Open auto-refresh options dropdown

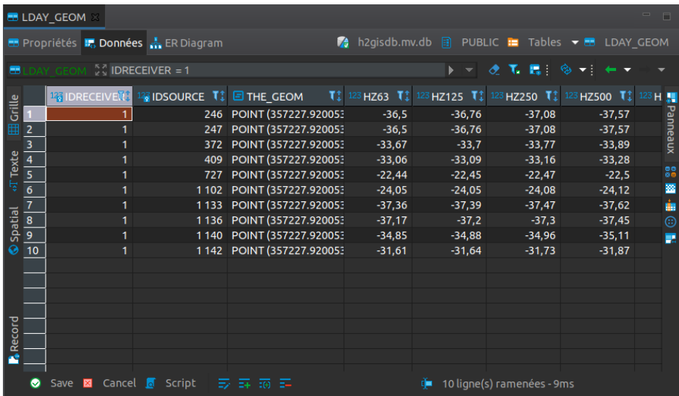(x=583, y=69)
